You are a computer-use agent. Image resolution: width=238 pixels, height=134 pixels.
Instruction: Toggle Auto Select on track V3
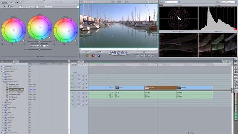[x=87, y=80]
